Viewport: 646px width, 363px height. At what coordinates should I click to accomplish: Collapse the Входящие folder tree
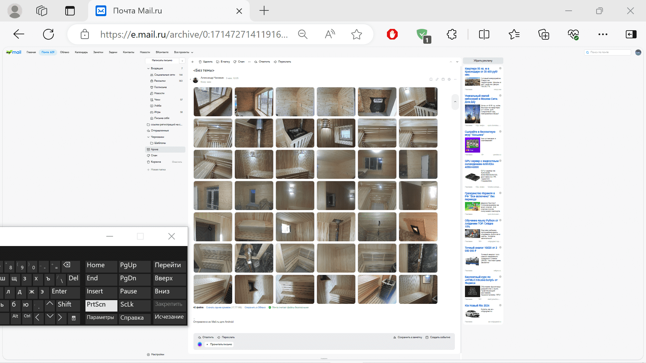tap(148, 69)
